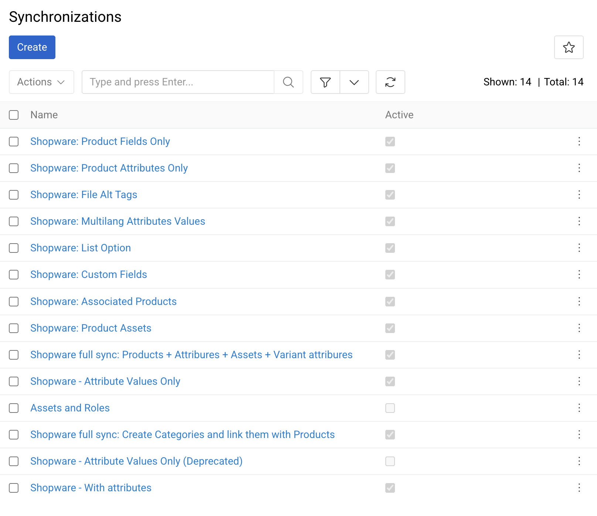The image size is (597, 516).
Task: Open row menu for Shopware - Attribute Values Only
Action: pyautogui.click(x=579, y=381)
